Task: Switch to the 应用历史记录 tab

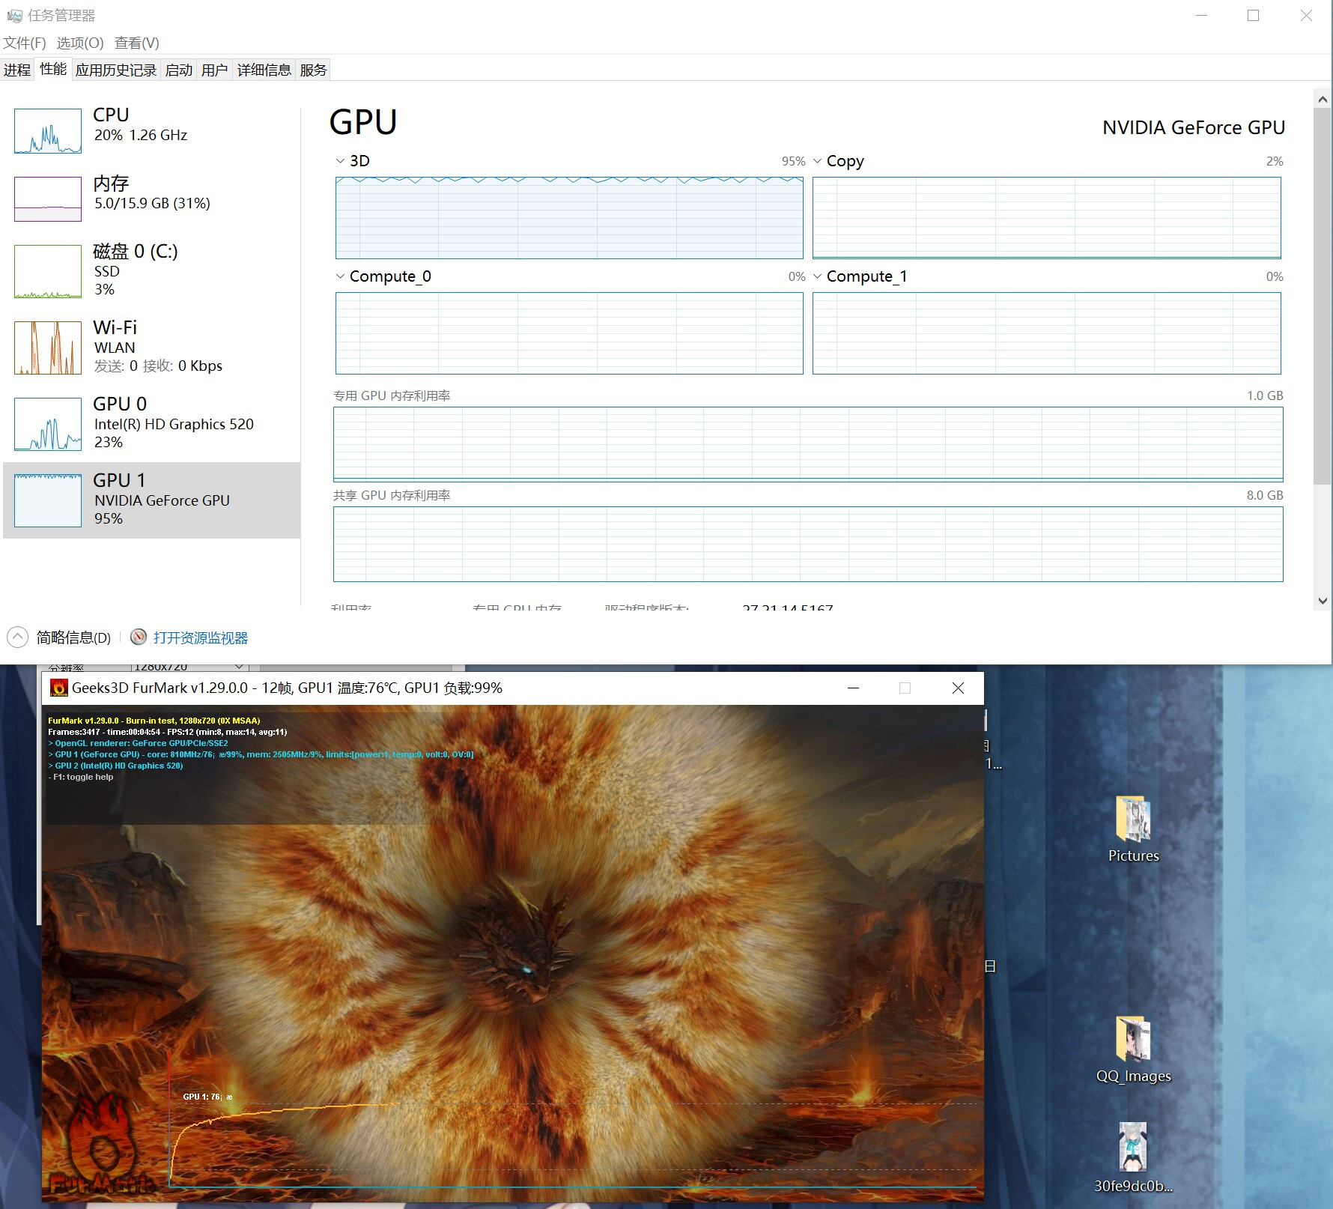Action: [x=116, y=70]
